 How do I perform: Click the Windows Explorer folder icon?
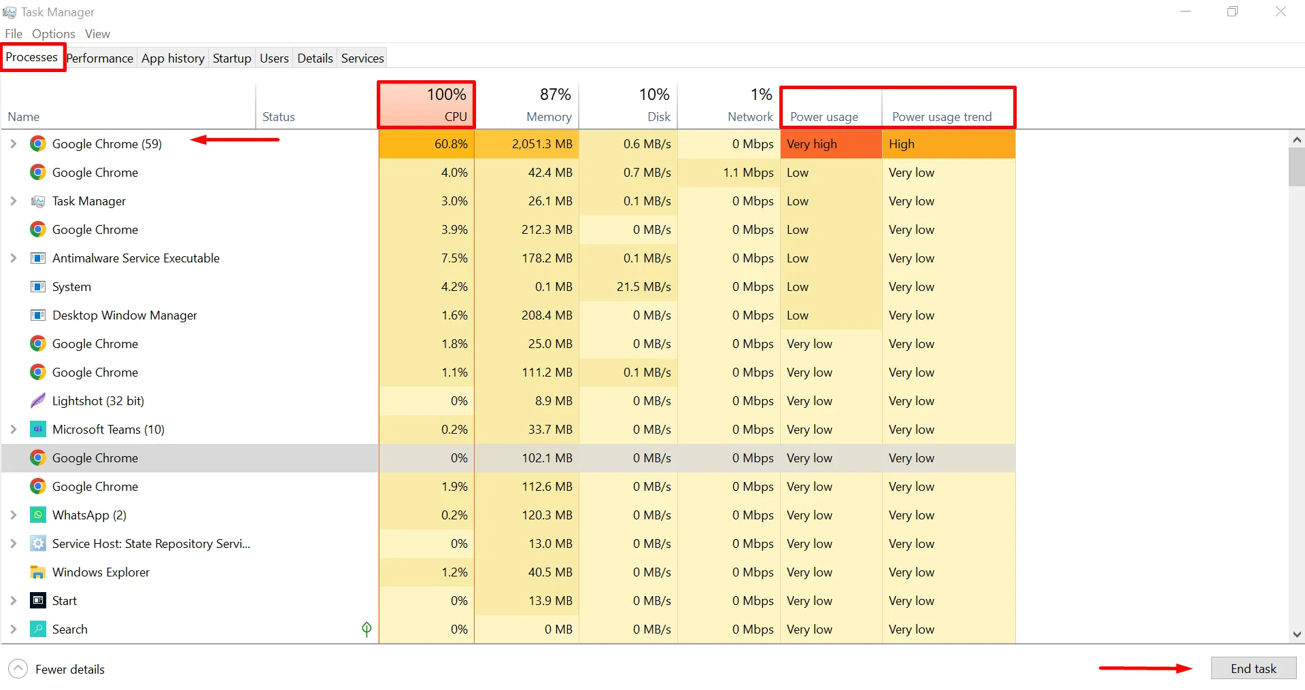click(38, 572)
